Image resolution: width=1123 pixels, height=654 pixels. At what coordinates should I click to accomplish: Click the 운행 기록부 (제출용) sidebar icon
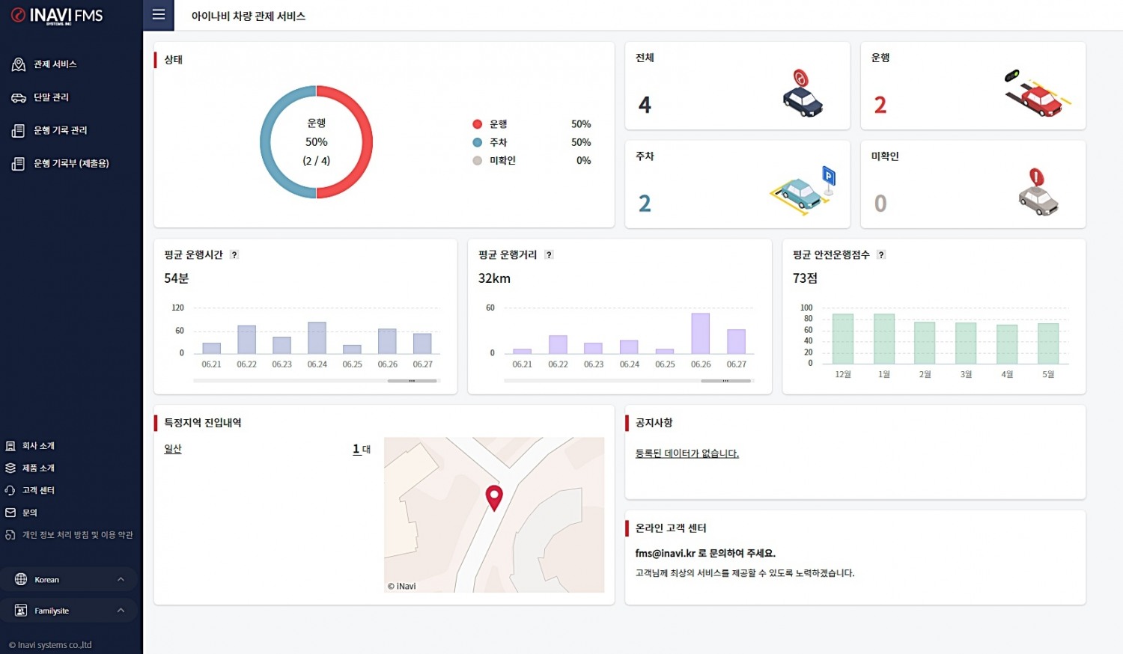click(18, 164)
